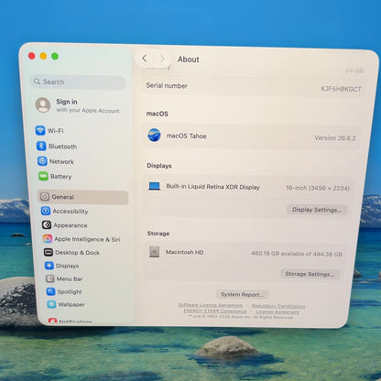Select the green Battery icon
This screenshot has width=381, height=381.
pos(43,176)
